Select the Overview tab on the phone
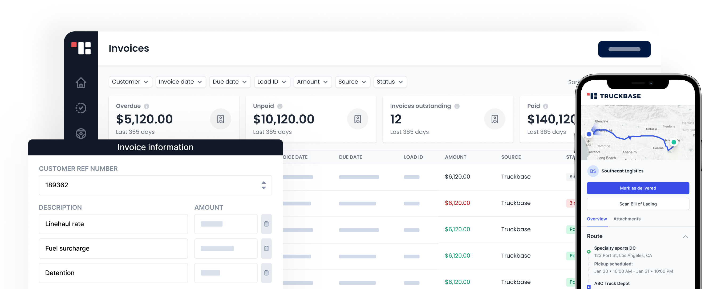705x289 pixels. pos(597,219)
